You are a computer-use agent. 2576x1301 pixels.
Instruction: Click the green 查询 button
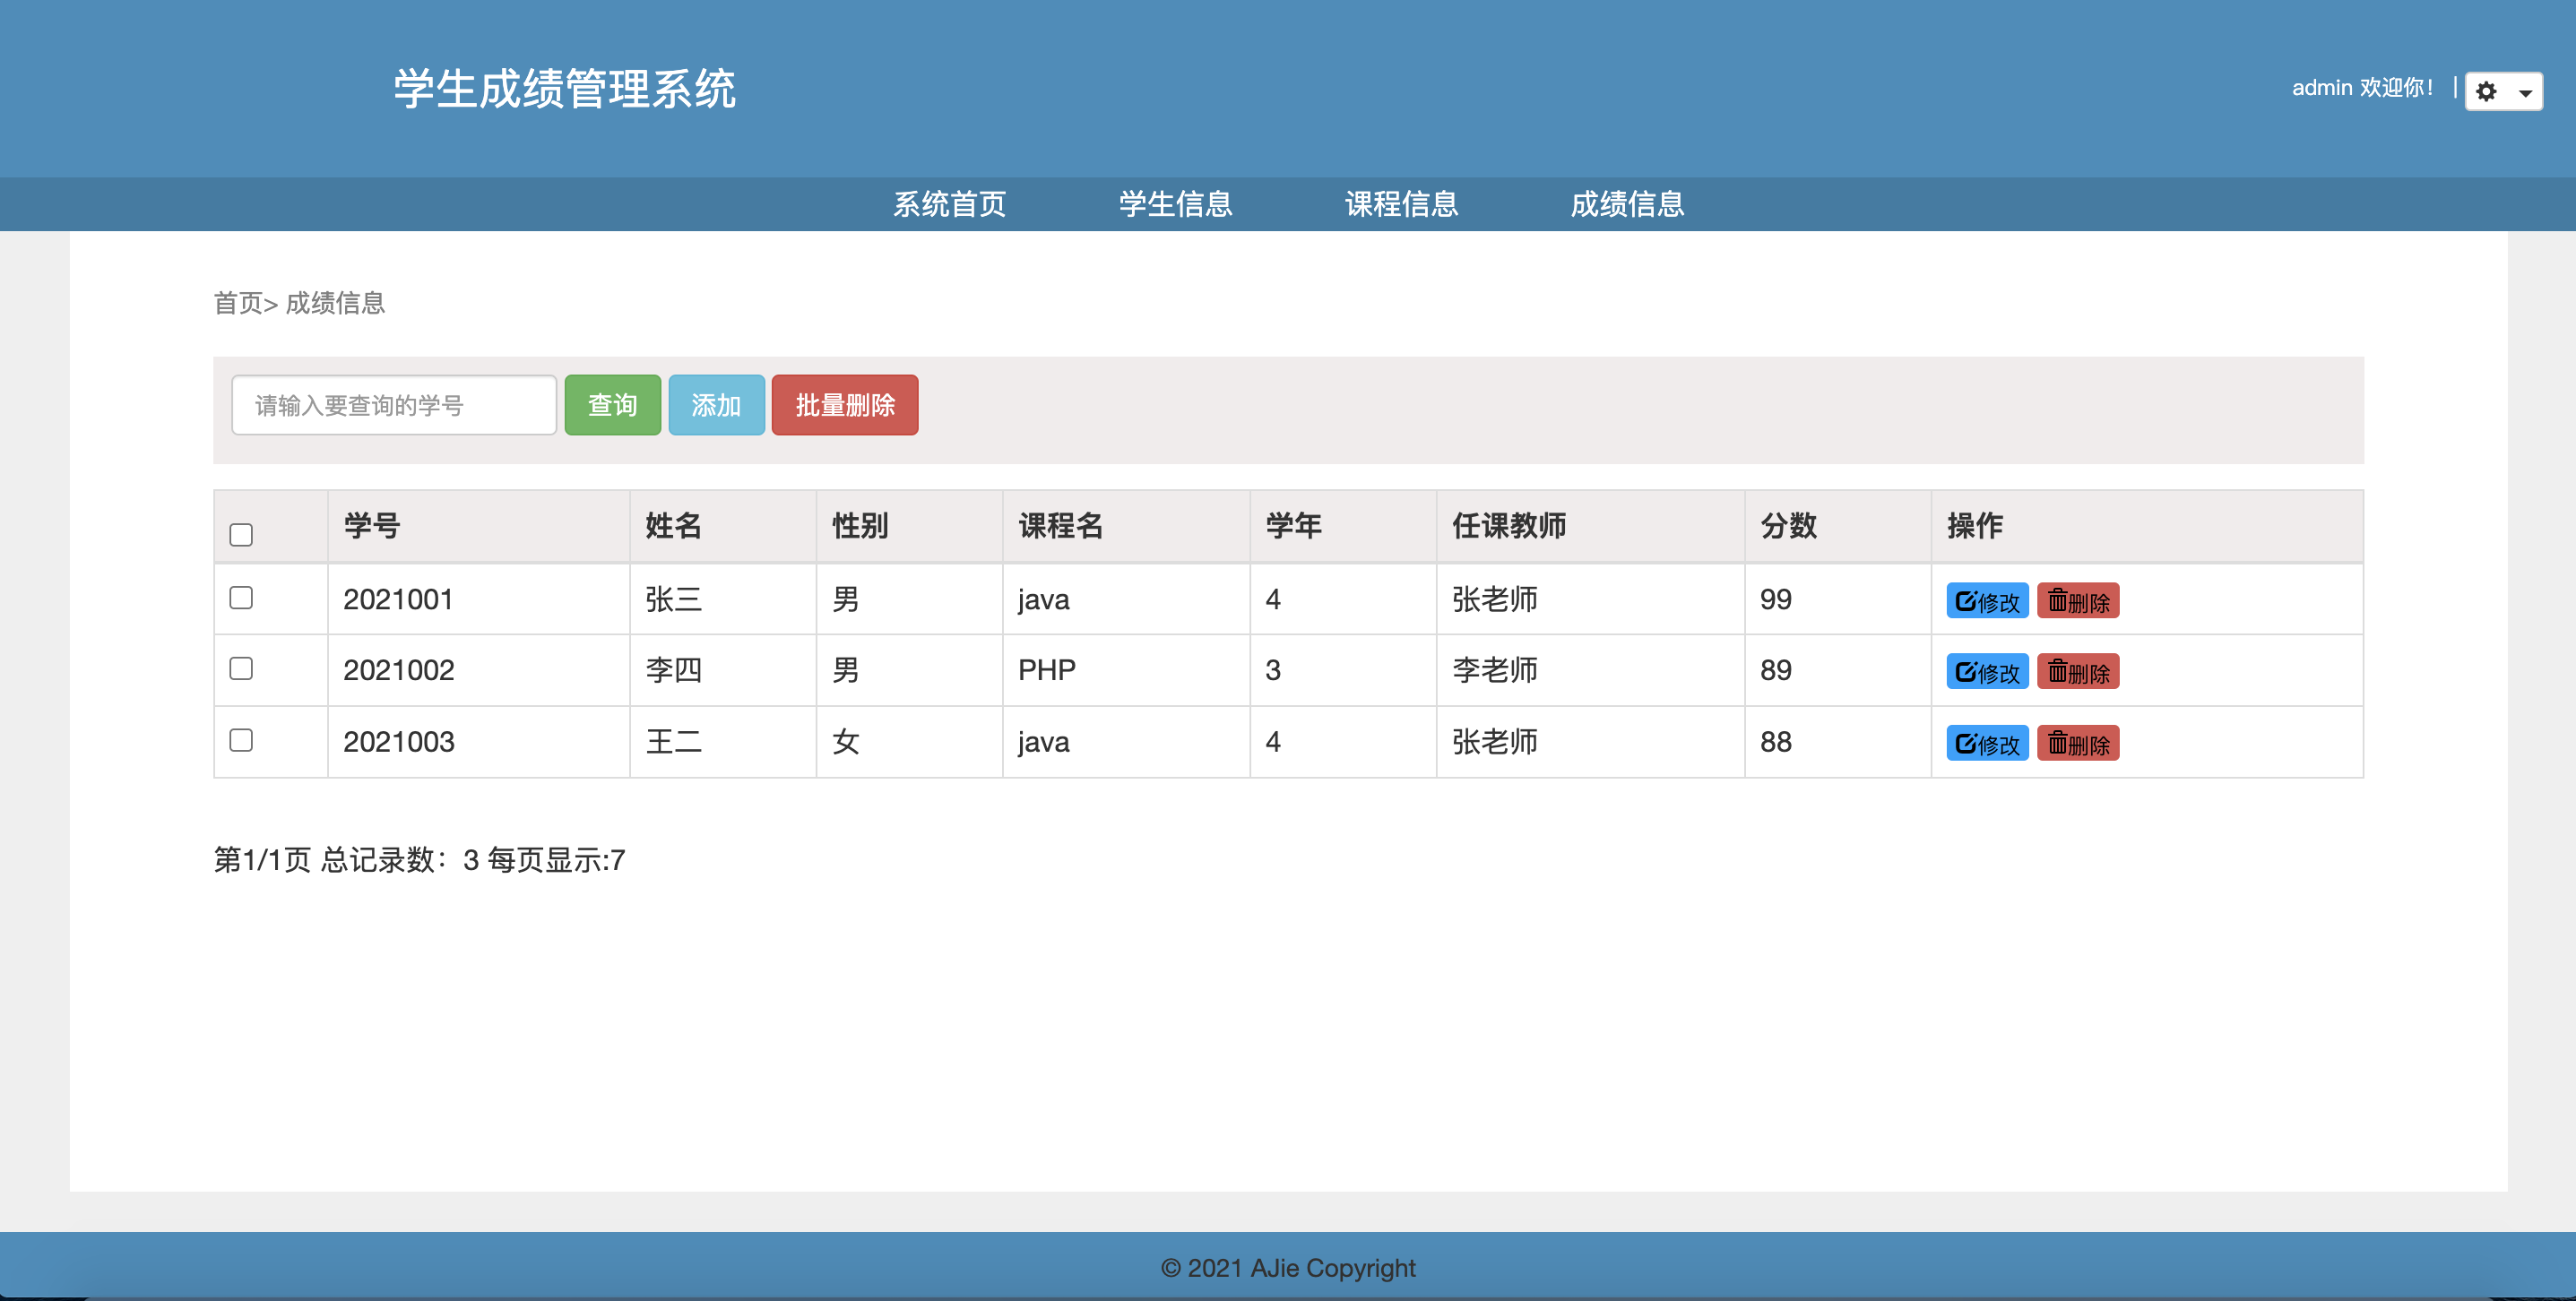pyautogui.click(x=612, y=405)
